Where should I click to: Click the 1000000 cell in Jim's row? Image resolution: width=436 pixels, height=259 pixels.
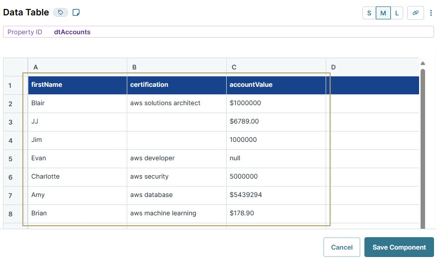pos(276,140)
